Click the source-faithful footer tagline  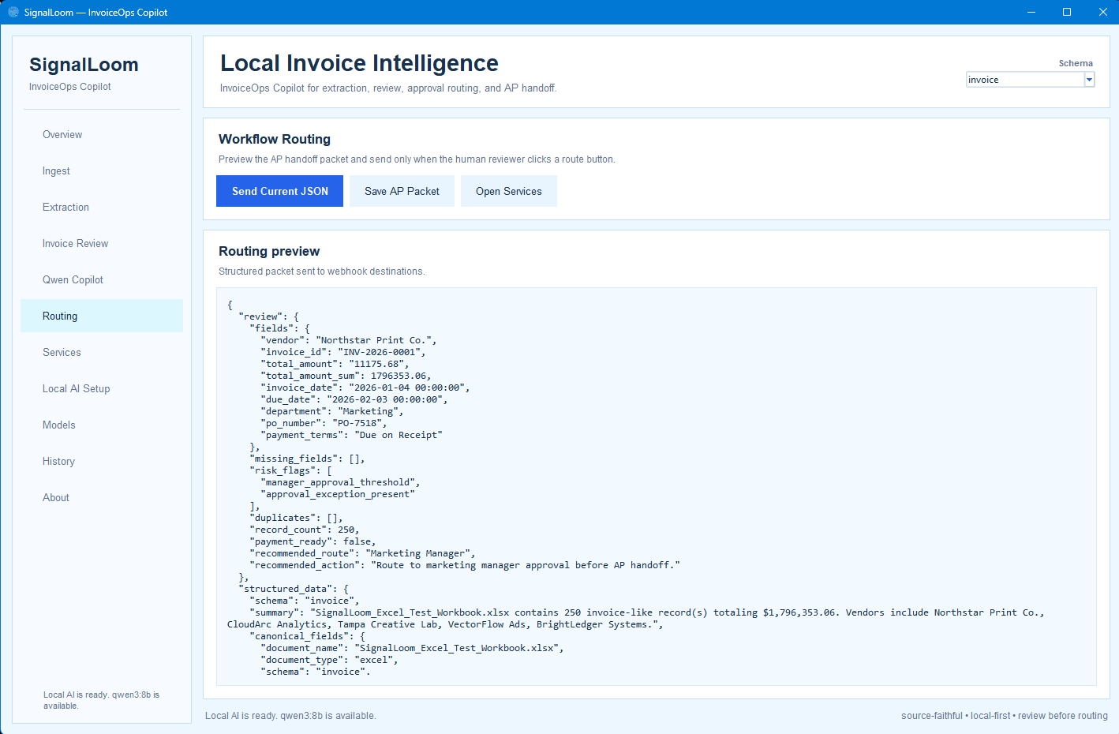(x=1005, y=716)
